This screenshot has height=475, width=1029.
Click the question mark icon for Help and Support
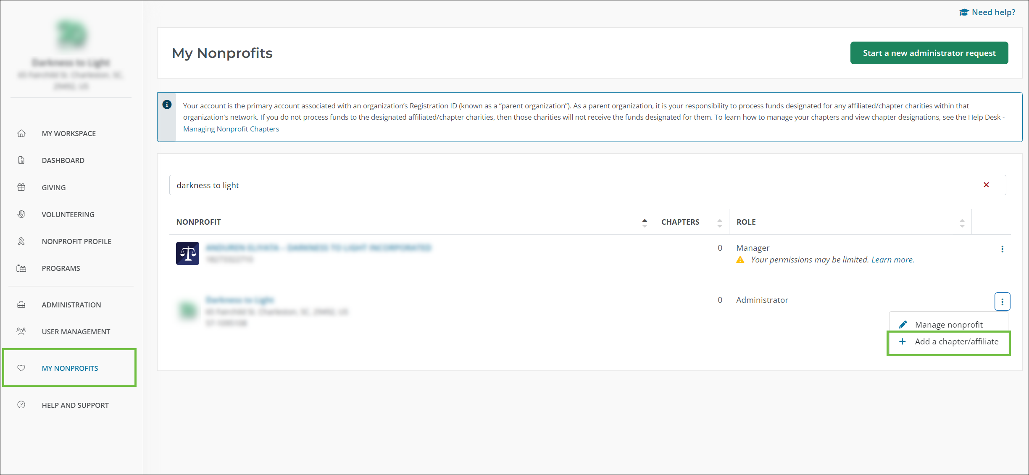pyautogui.click(x=21, y=404)
